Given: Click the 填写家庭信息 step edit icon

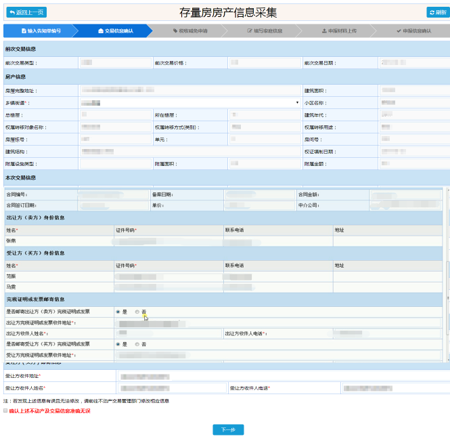Looking at the screenshot, I should (x=250, y=31).
